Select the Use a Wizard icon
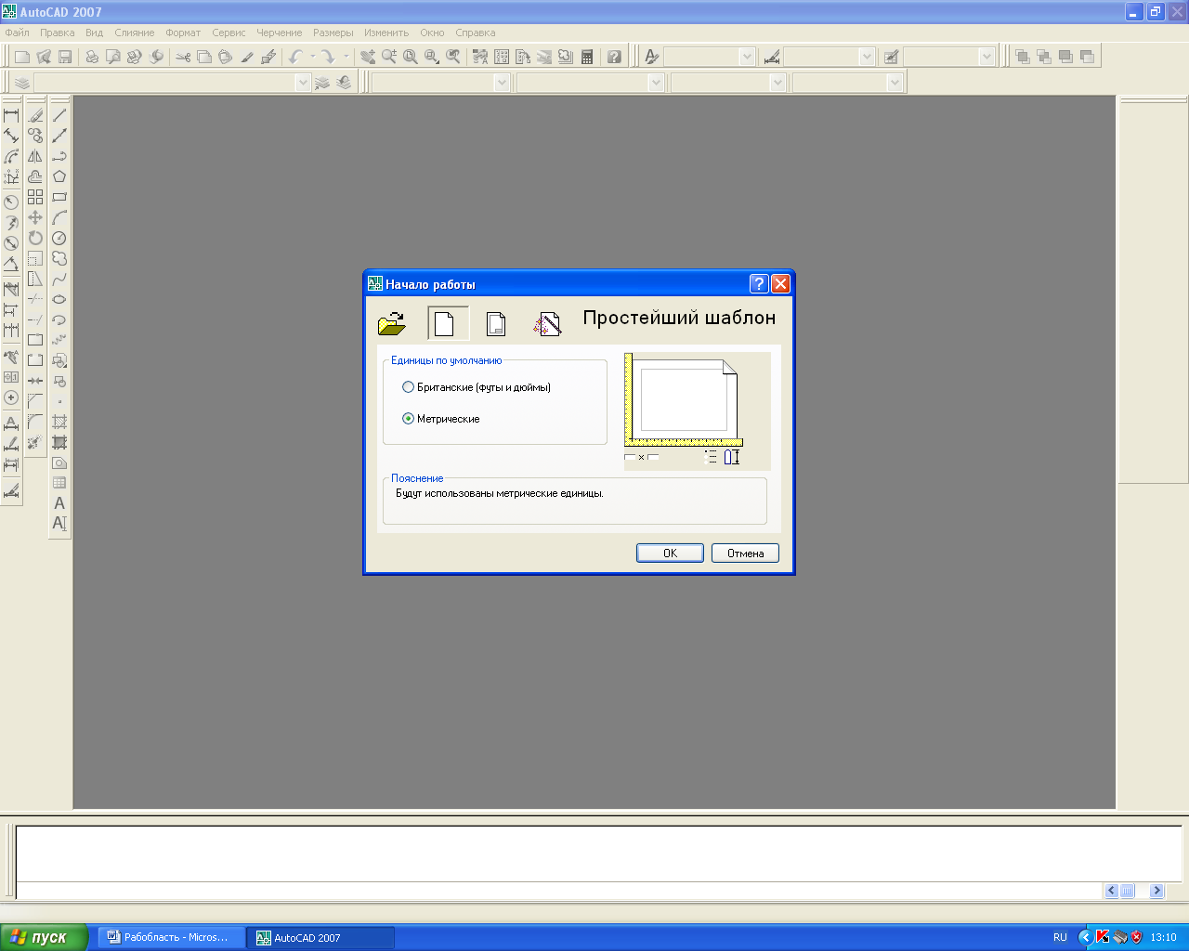This screenshot has height=951, width=1189. pyautogui.click(x=547, y=323)
